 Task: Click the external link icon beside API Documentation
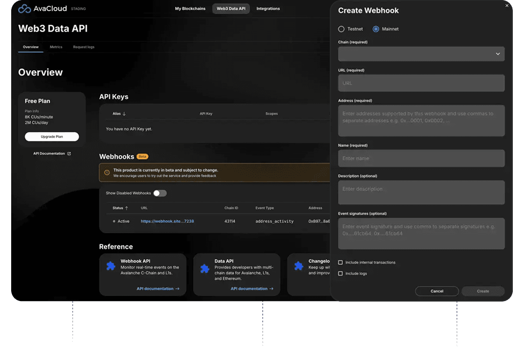tap(69, 154)
